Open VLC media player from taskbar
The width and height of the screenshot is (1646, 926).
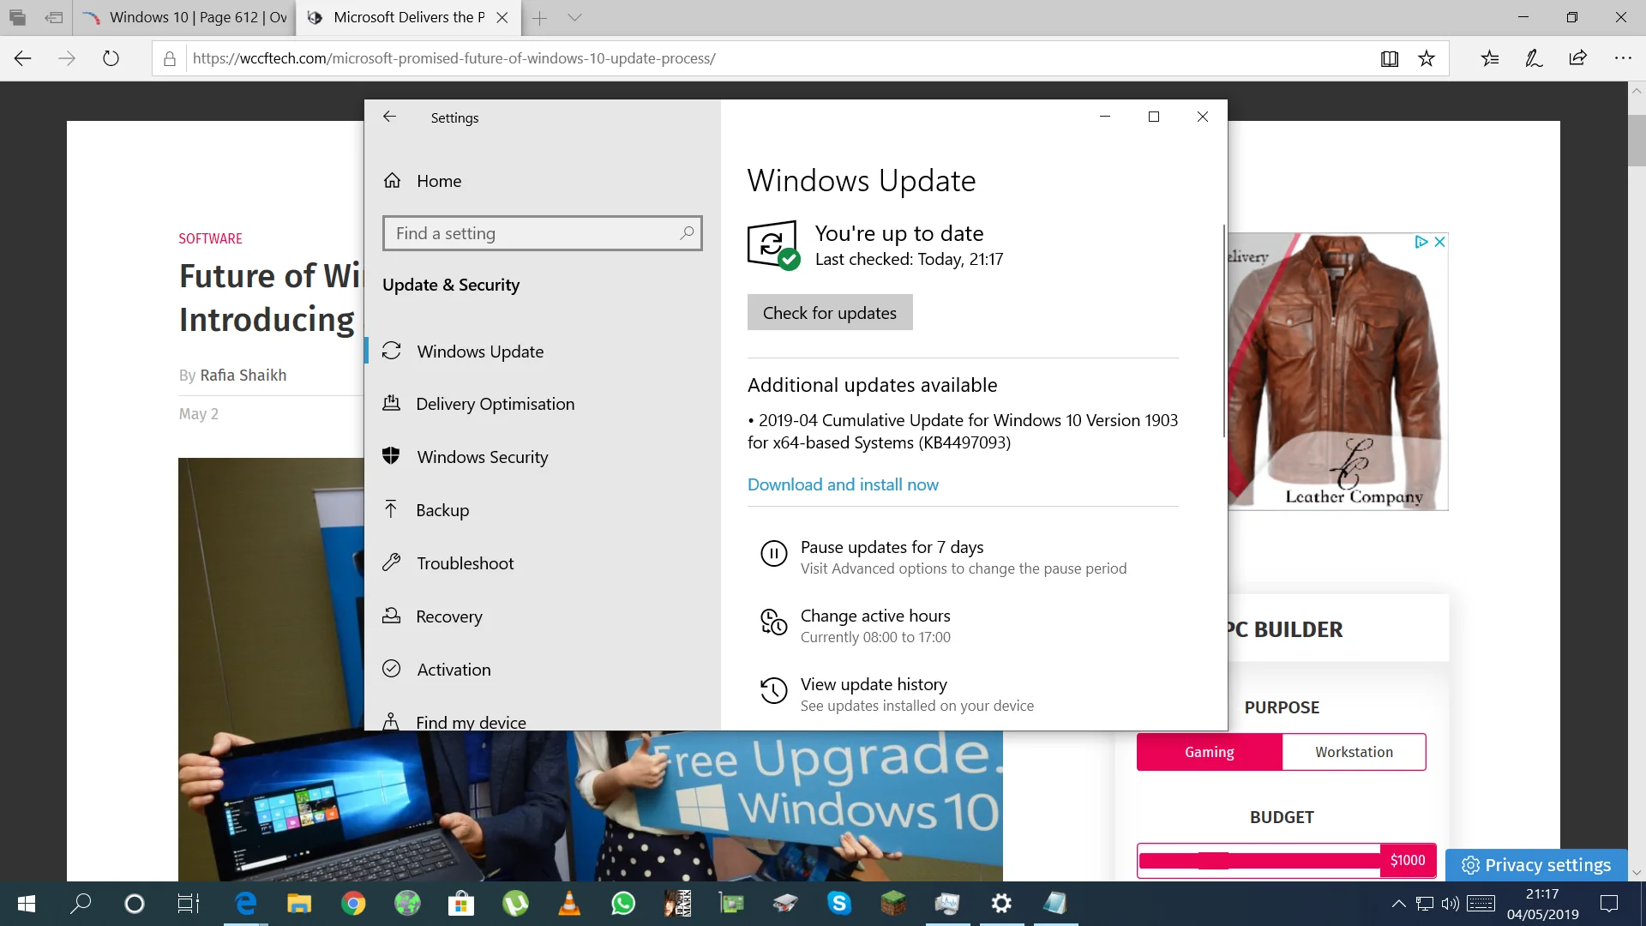(x=568, y=903)
